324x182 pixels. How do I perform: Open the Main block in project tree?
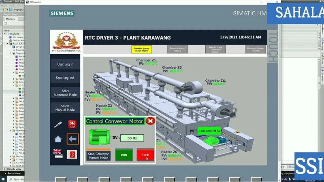point(20,59)
